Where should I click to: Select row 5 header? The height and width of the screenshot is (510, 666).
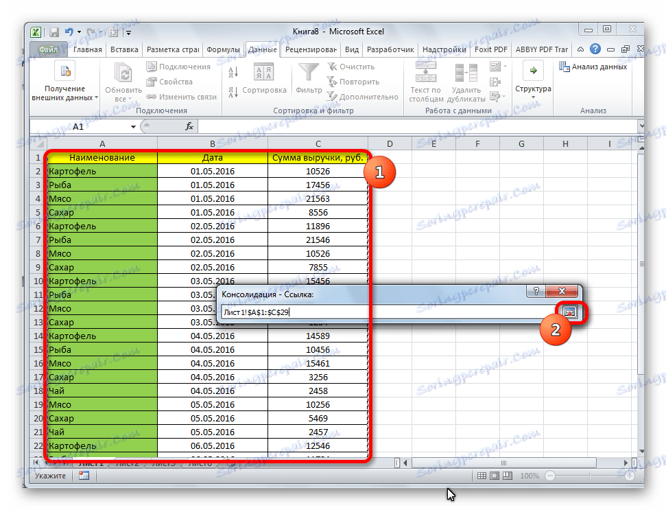[38, 213]
